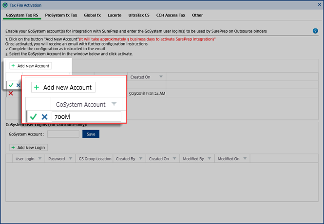Click the large Add New Account button in the callout

63,87
